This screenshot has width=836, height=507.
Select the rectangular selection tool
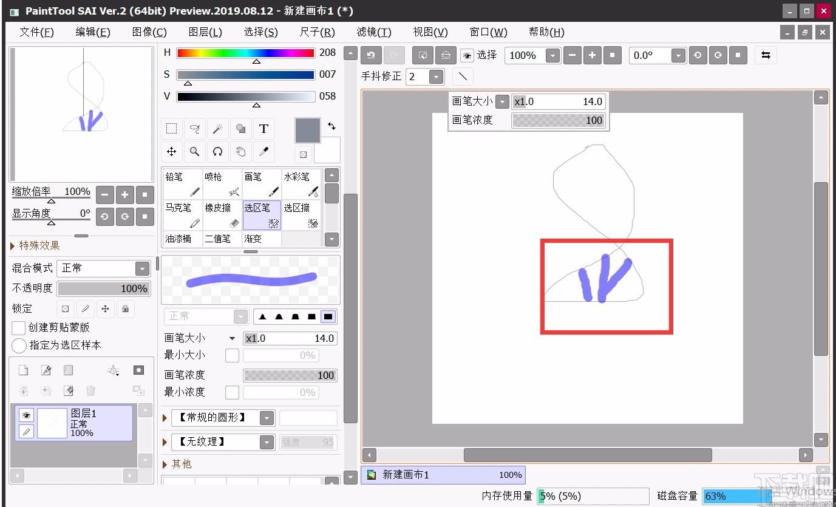172,129
